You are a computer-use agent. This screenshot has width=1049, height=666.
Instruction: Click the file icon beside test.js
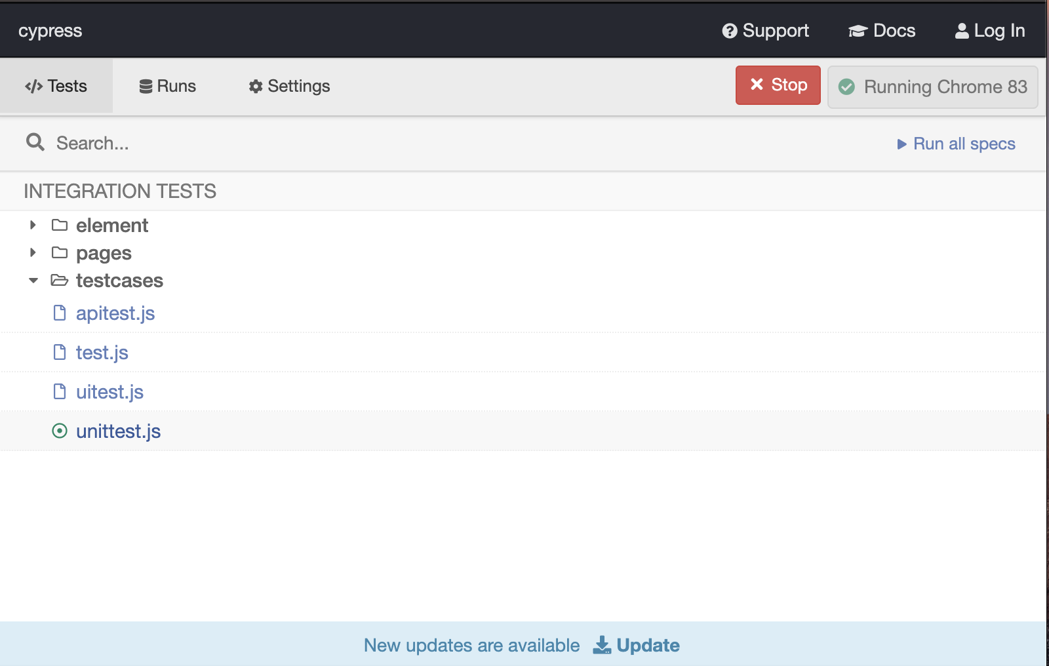pyautogui.click(x=60, y=352)
